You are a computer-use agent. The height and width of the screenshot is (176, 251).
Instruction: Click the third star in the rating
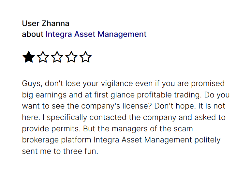click(x=57, y=57)
